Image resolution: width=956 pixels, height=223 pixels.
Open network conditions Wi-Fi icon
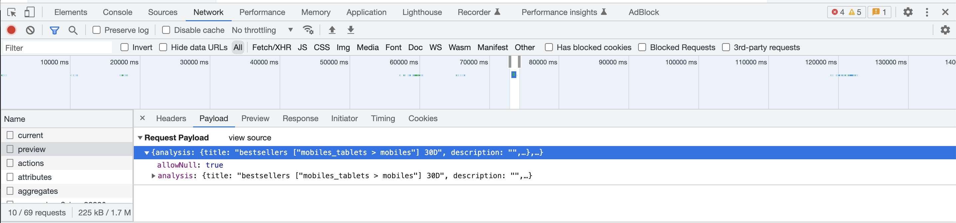click(x=308, y=30)
